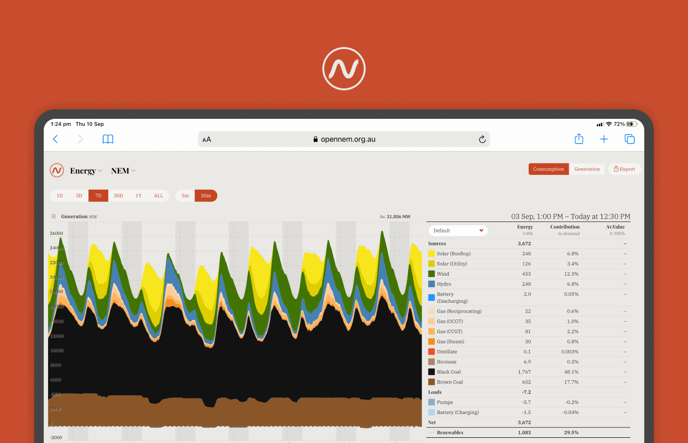688x443 pixels.
Task: Open the chart hamburger menu beside Generation
Action: (54, 216)
